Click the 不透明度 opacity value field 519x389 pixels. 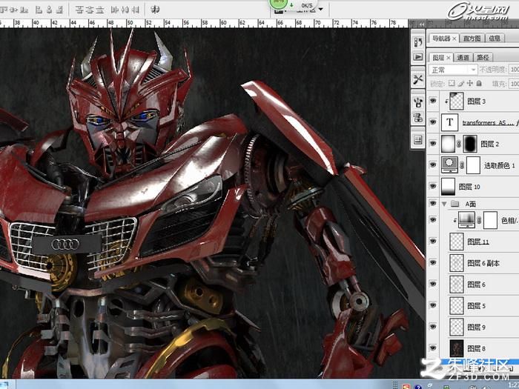514,70
